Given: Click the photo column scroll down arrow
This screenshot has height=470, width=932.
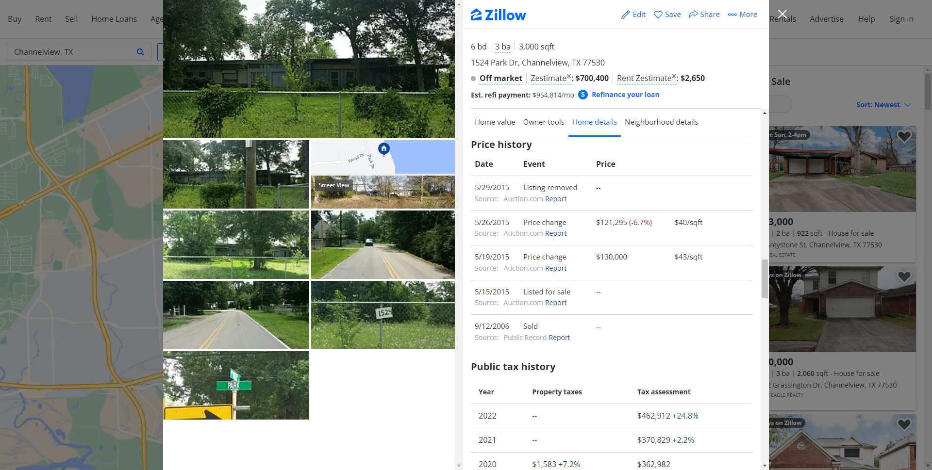Looking at the screenshot, I should point(459,466).
